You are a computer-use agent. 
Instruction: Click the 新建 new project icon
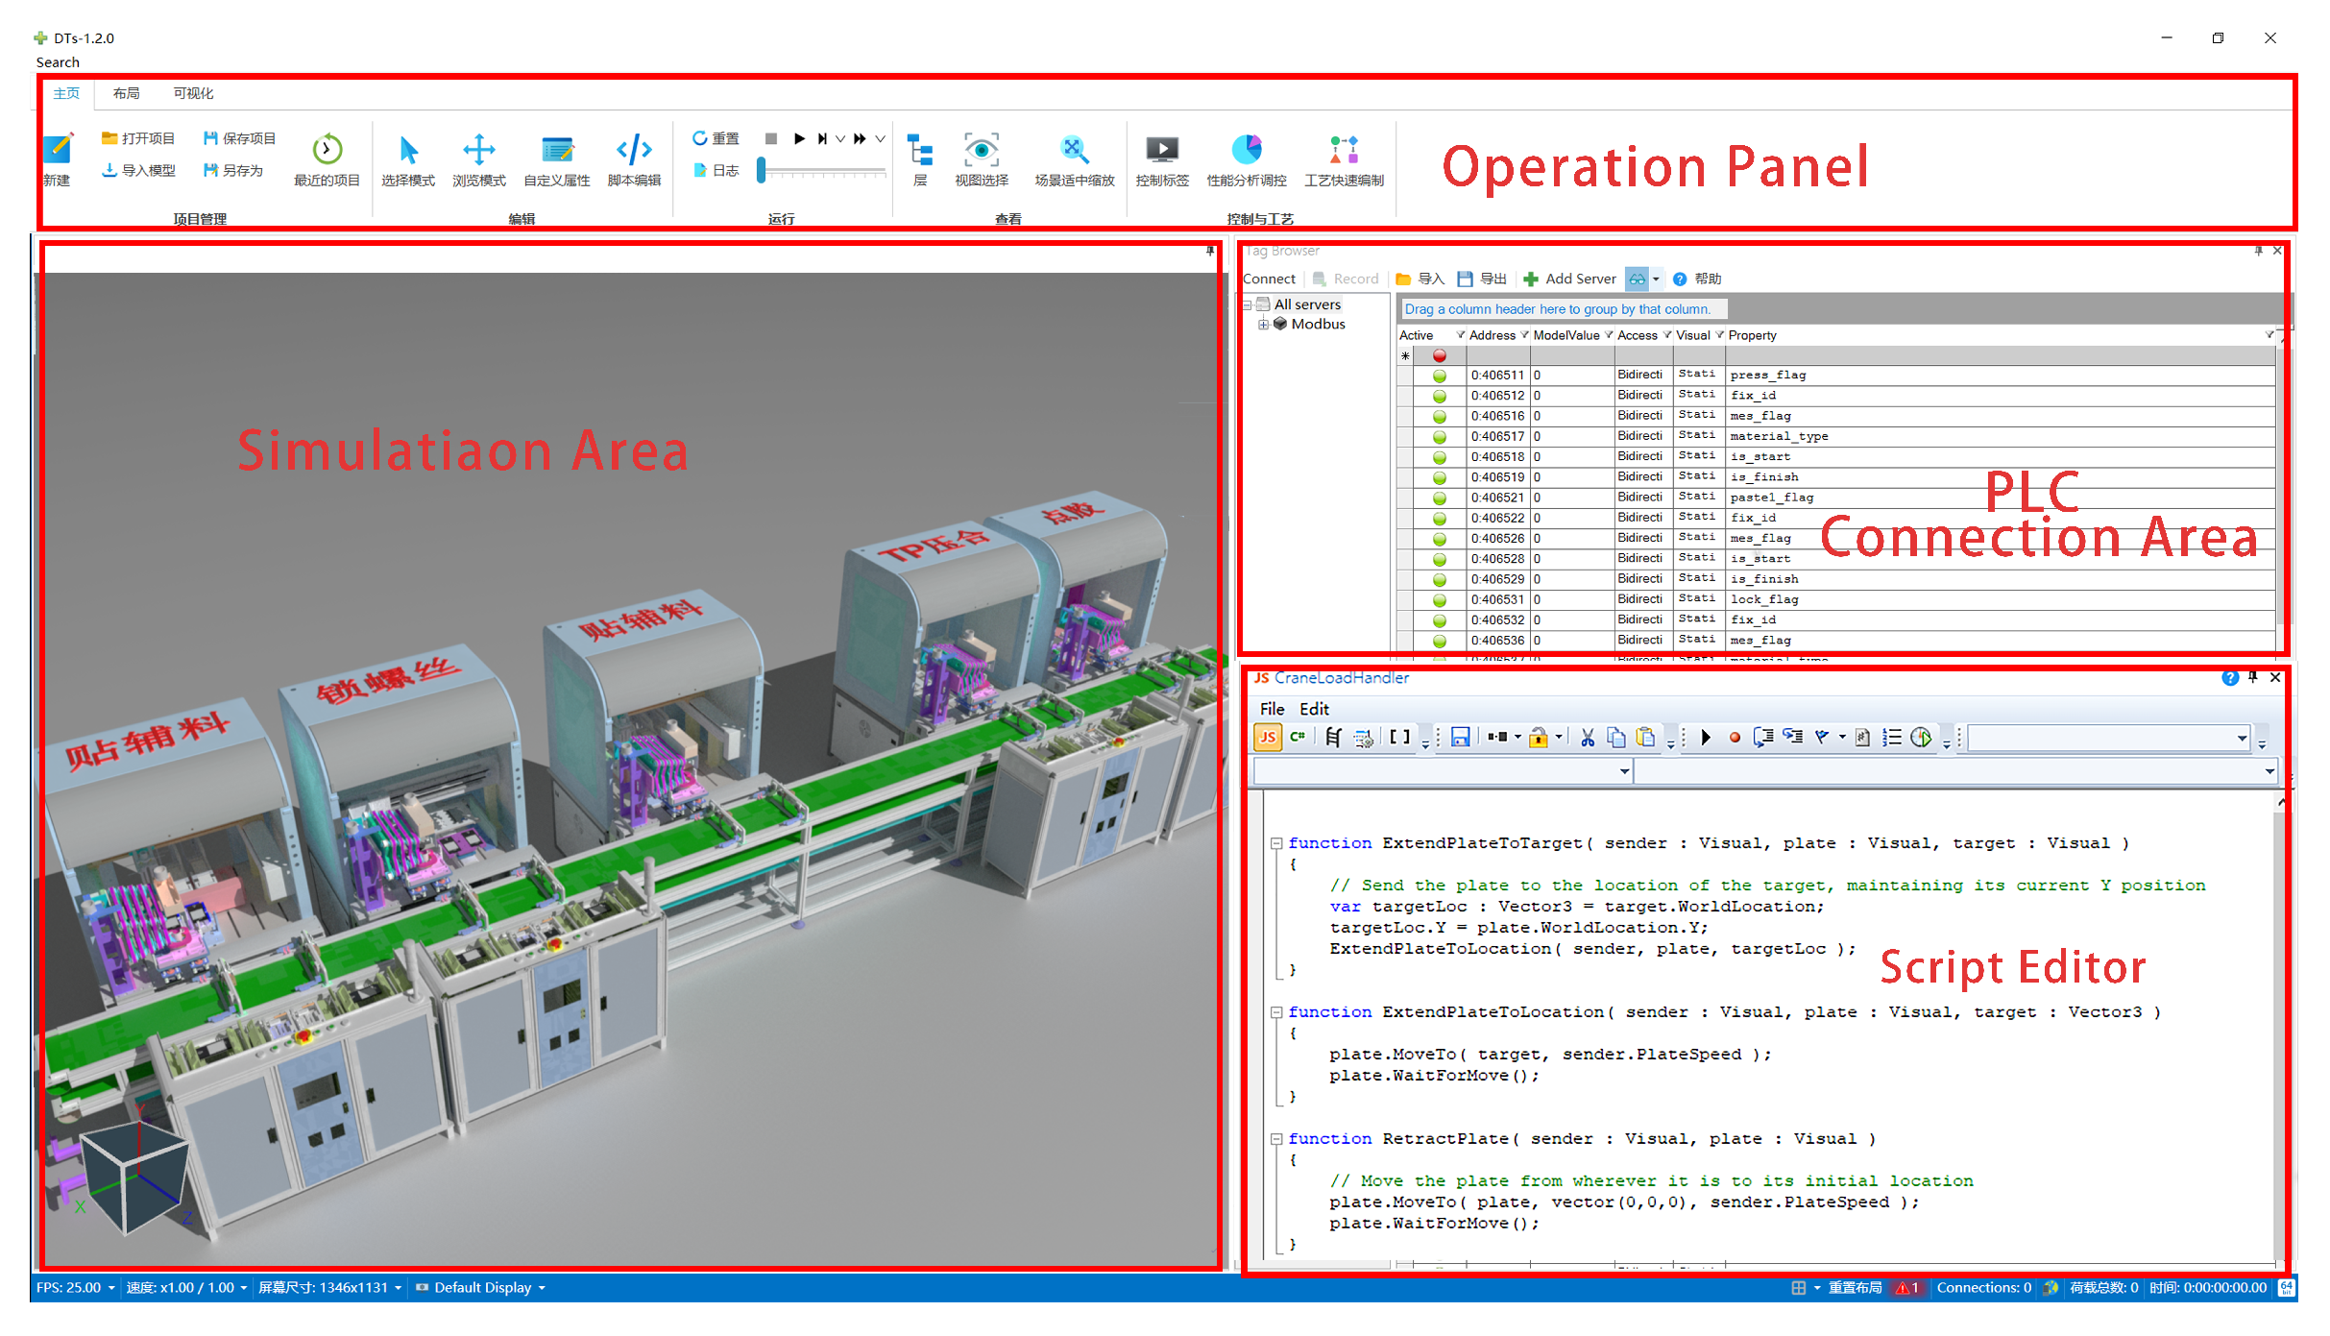[x=58, y=149]
